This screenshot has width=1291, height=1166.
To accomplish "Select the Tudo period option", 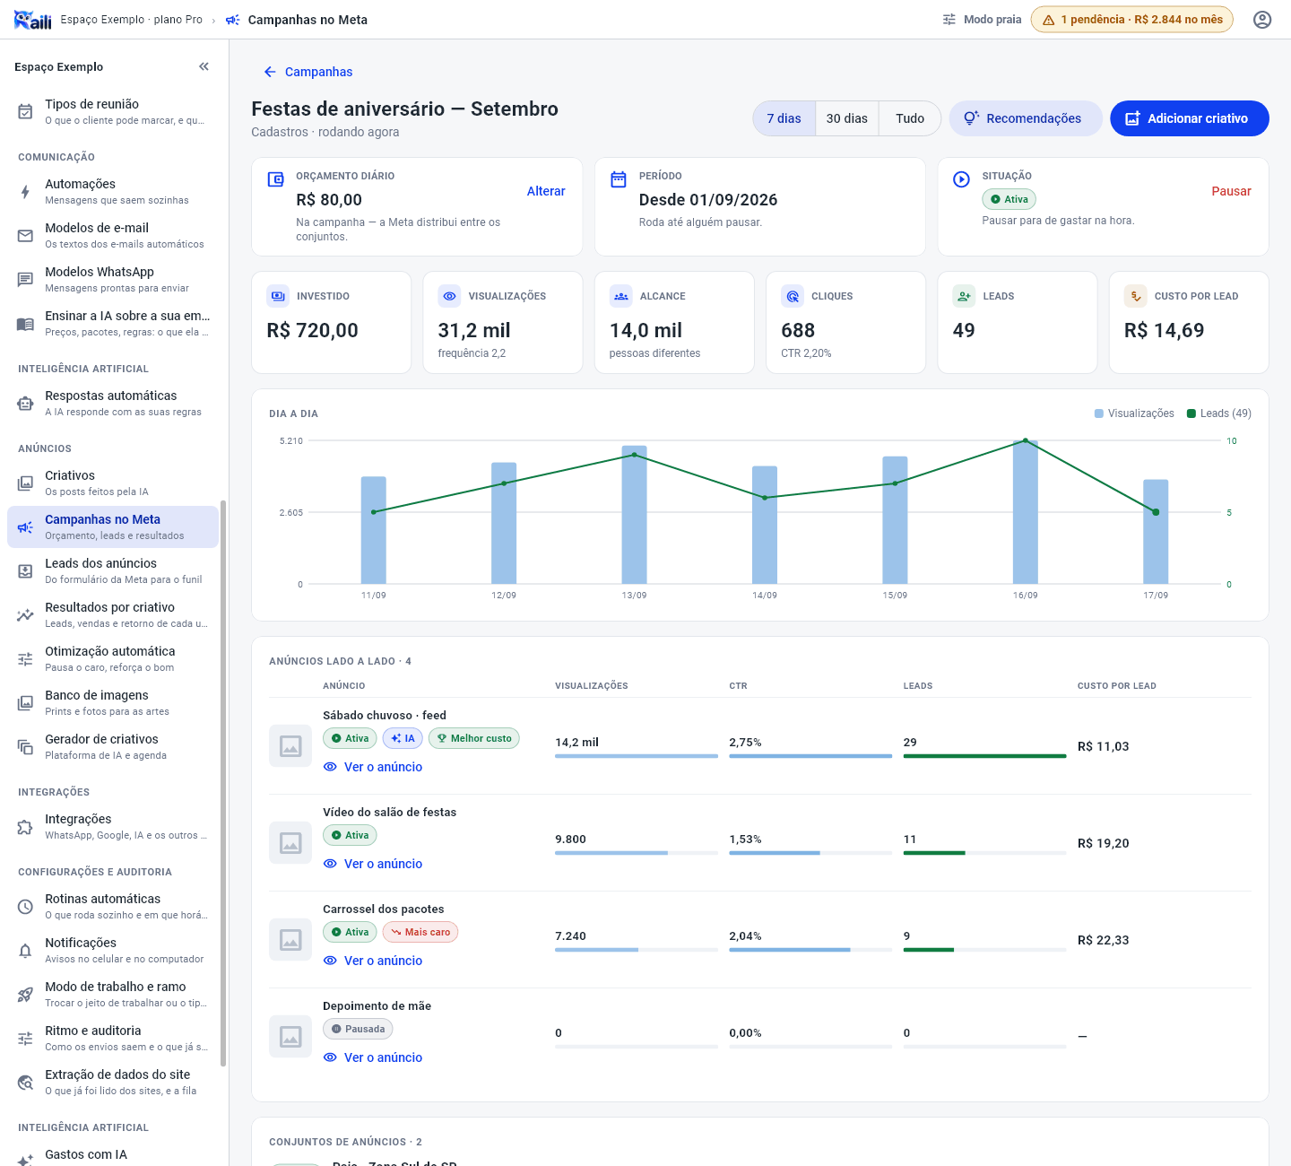I will [910, 118].
